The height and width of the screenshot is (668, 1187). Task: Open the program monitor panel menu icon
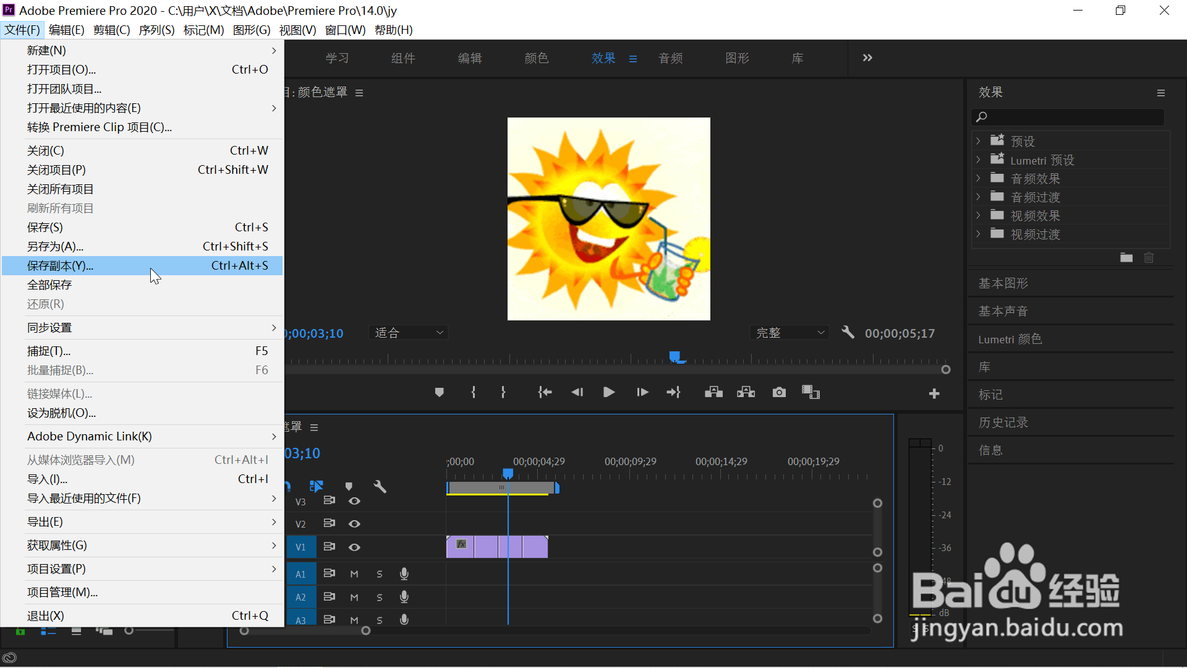(359, 93)
